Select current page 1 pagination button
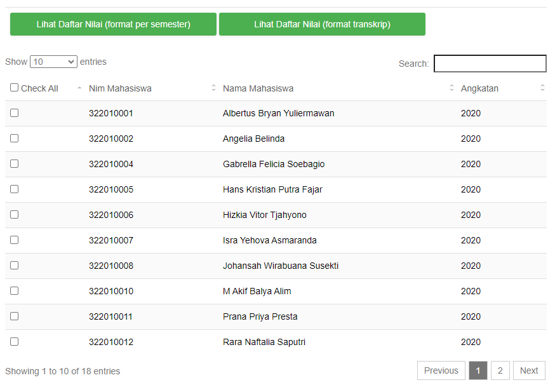The height and width of the screenshot is (387, 555). coord(478,370)
